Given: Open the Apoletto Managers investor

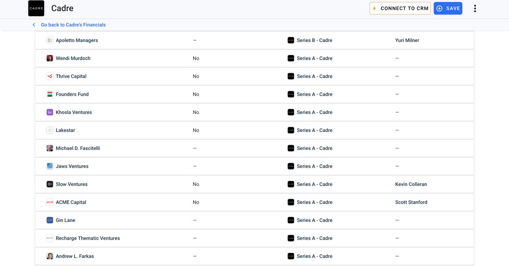Looking at the screenshot, I should click(x=77, y=40).
